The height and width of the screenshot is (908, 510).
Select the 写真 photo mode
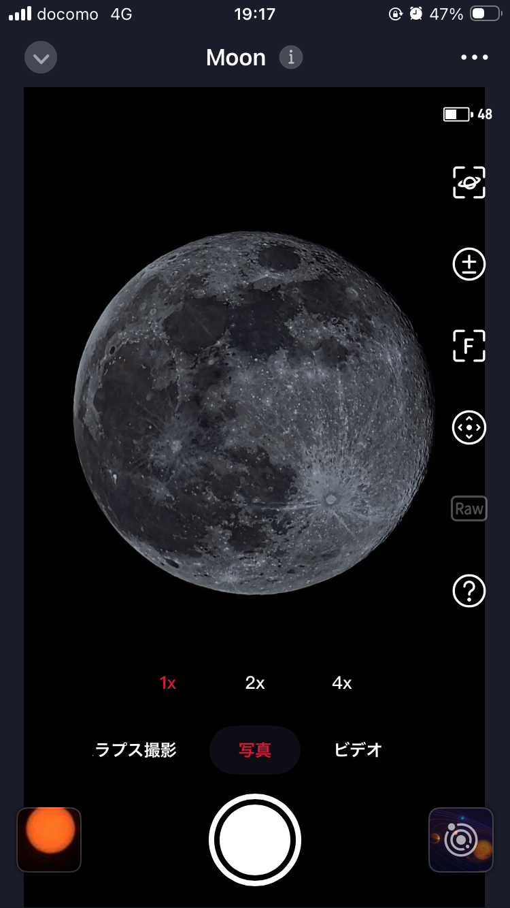tap(255, 750)
